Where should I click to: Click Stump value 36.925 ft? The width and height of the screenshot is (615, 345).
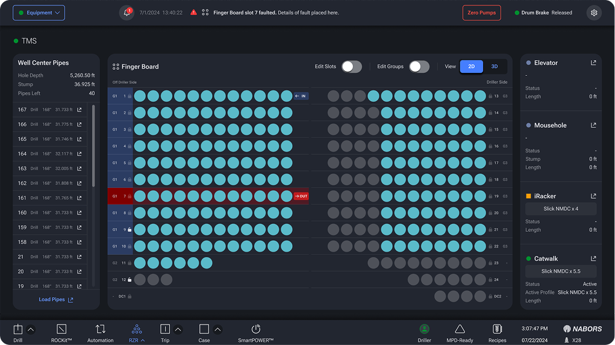[x=84, y=84]
